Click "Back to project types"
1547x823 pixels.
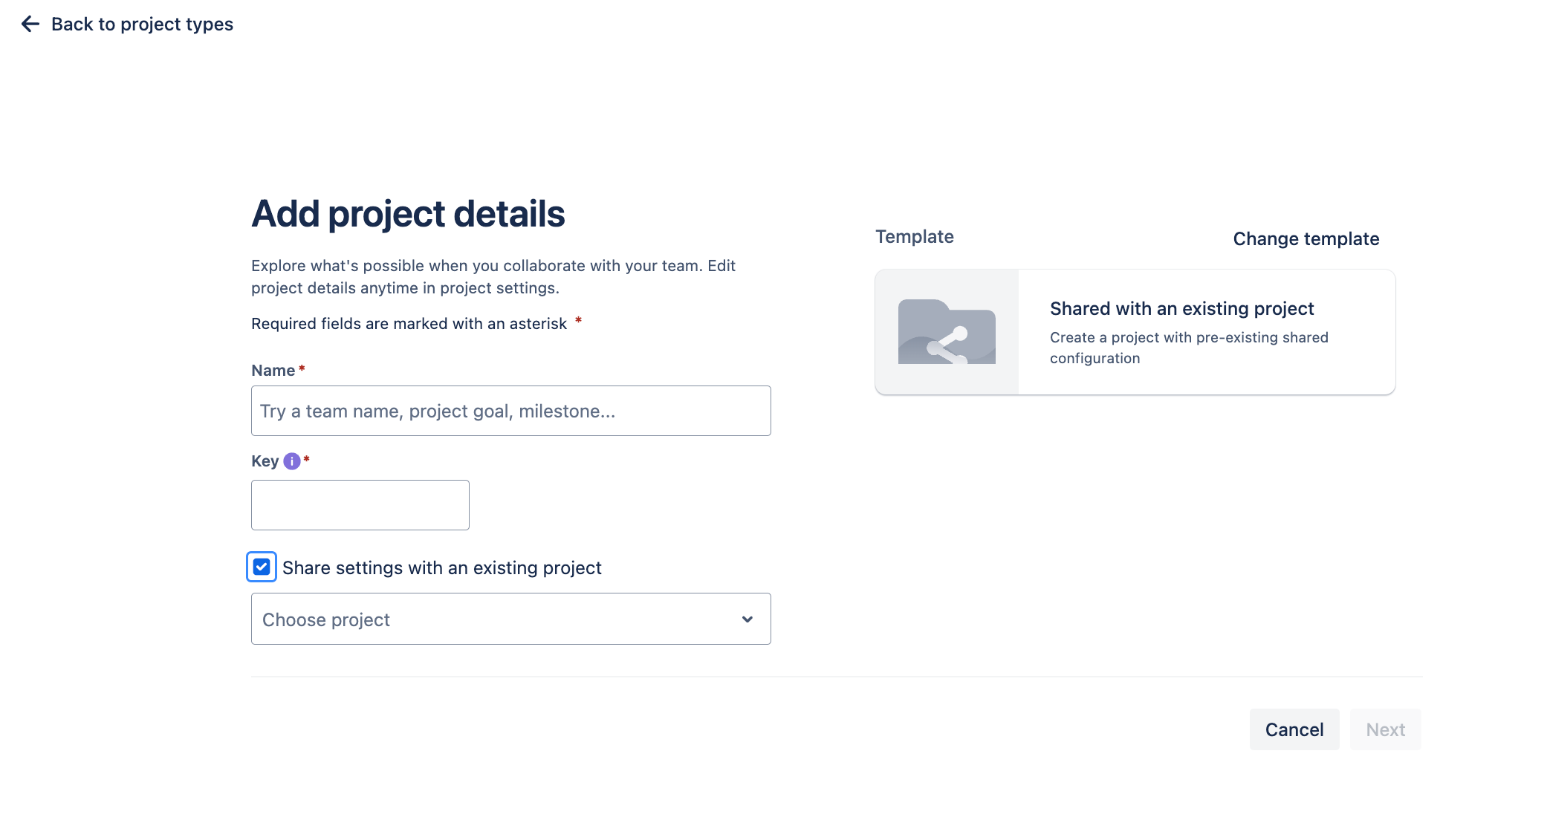141,25
